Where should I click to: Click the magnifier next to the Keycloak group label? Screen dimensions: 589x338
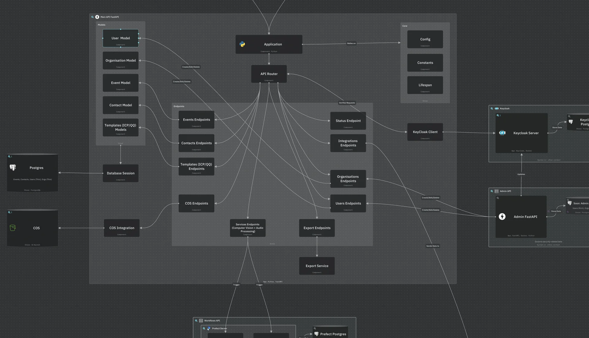[492, 108]
